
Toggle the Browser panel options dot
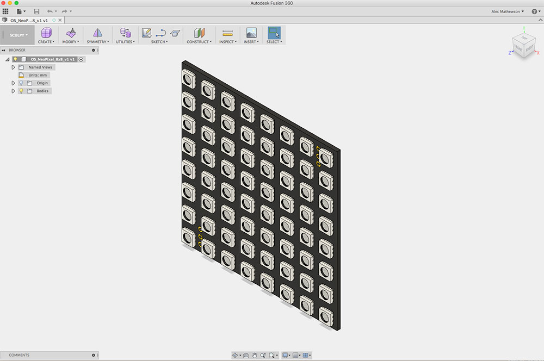(94, 50)
